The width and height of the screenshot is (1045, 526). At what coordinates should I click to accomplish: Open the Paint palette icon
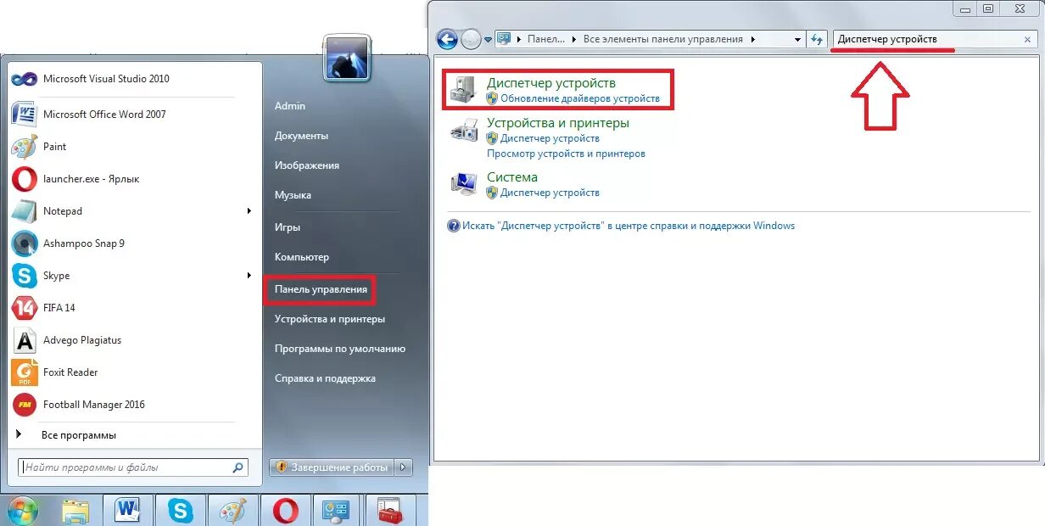pos(25,147)
